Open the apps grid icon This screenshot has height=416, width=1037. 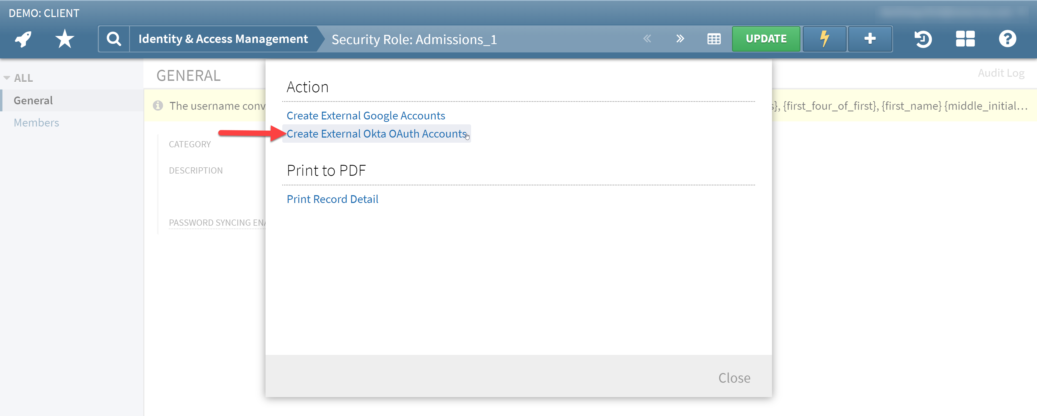[965, 39]
